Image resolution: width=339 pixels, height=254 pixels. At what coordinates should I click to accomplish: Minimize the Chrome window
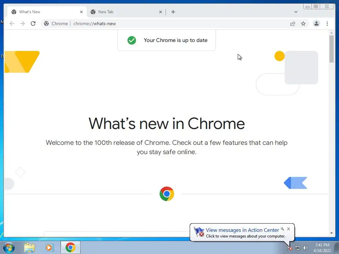click(x=307, y=7)
